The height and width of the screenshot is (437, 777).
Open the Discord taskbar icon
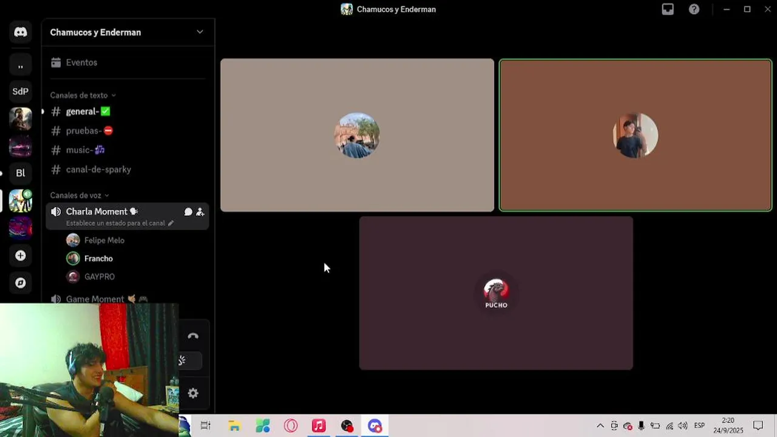pos(375,426)
